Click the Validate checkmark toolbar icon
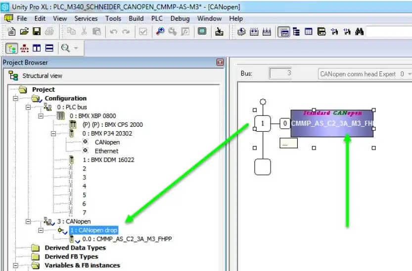 143,32
